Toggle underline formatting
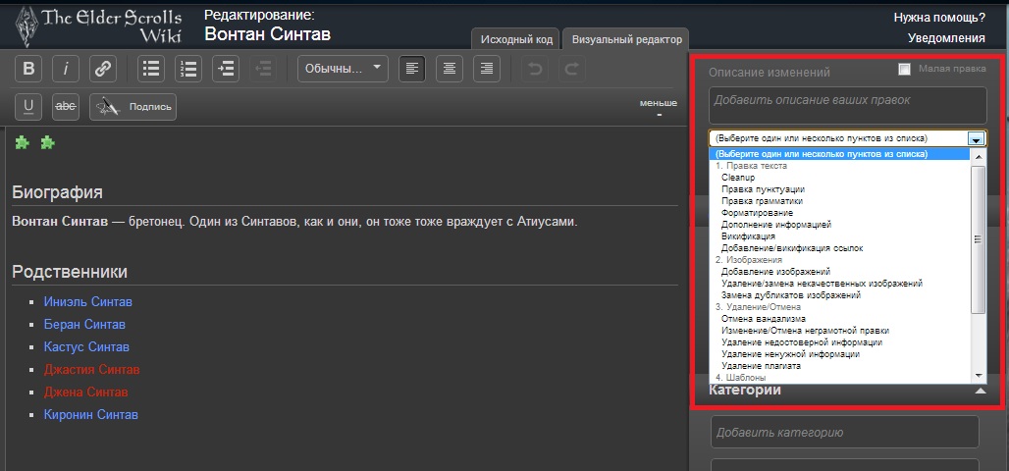The height and width of the screenshot is (471, 1009). [x=28, y=107]
